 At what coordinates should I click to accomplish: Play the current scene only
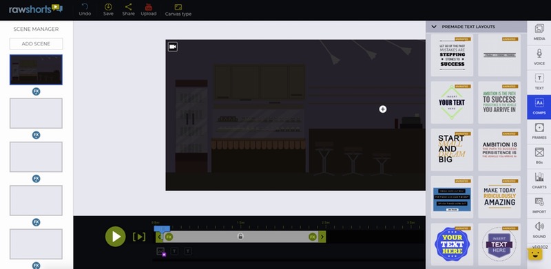pyautogui.click(x=139, y=237)
